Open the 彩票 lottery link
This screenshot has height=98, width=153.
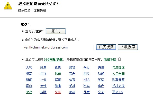(x=43, y=67)
